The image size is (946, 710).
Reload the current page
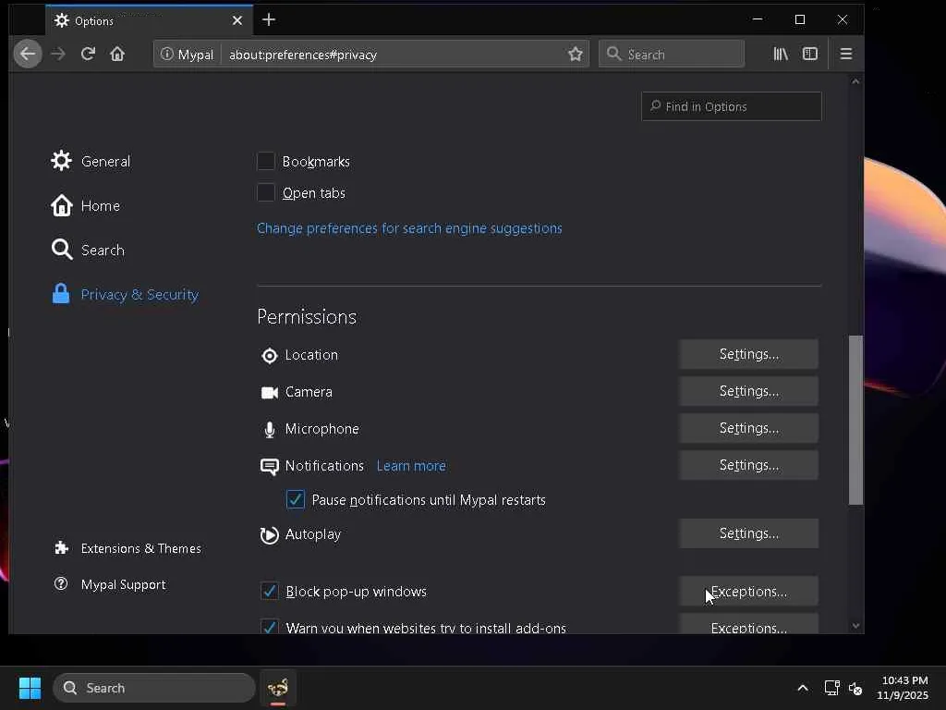tap(88, 55)
